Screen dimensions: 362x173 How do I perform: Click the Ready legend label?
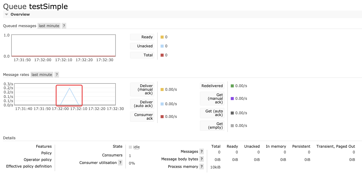pos(142,37)
